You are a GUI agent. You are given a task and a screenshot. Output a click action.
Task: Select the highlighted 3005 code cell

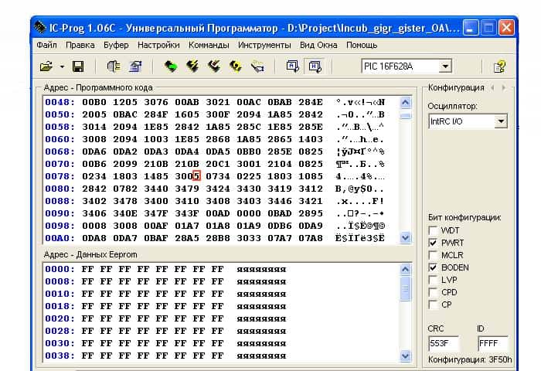point(187,176)
